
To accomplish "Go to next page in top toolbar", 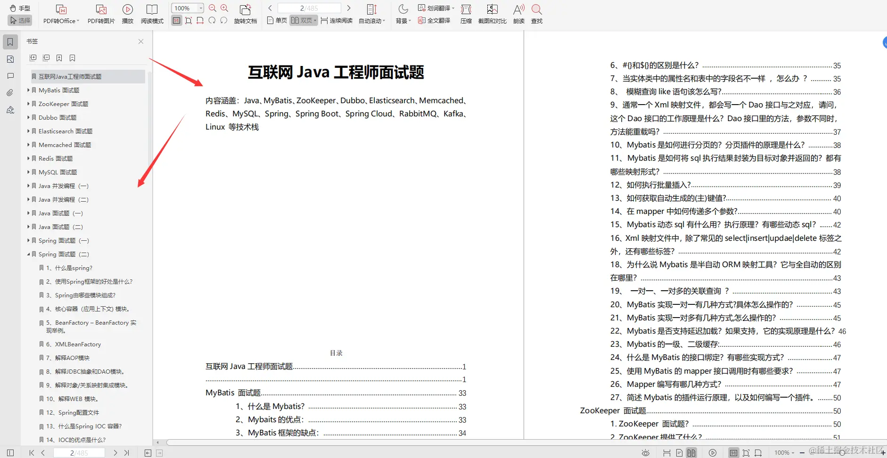I will click(x=349, y=8).
